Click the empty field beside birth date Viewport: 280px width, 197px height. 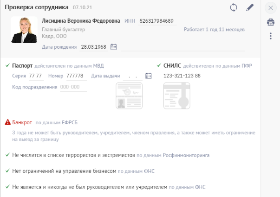[182, 47]
